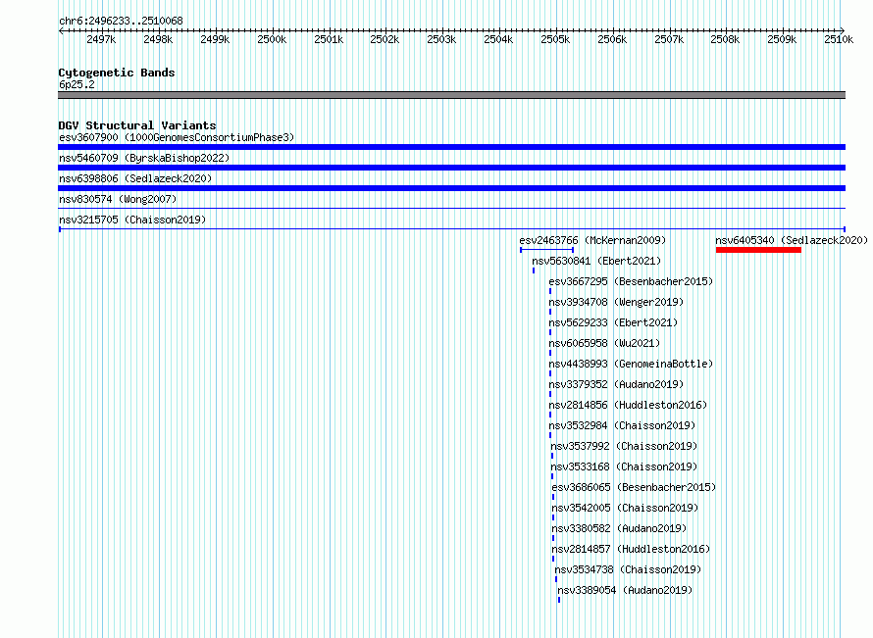Click the blue bar under nsv5460709
The width and height of the screenshot is (873, 638).
click(451, 168)
